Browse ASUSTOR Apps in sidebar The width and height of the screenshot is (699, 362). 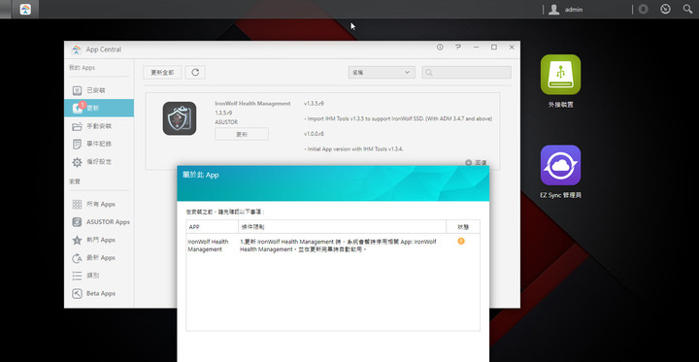(99, 222)
